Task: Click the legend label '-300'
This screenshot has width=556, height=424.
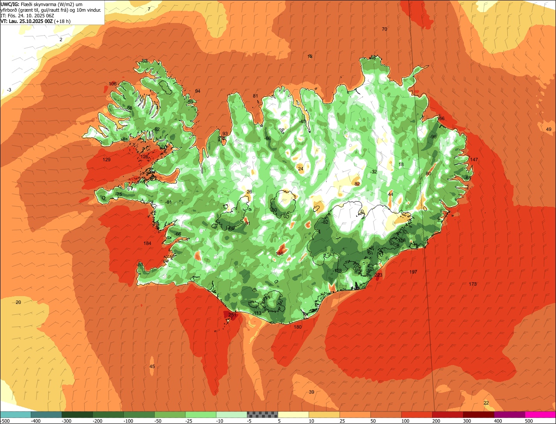Action: click(66, 421)
